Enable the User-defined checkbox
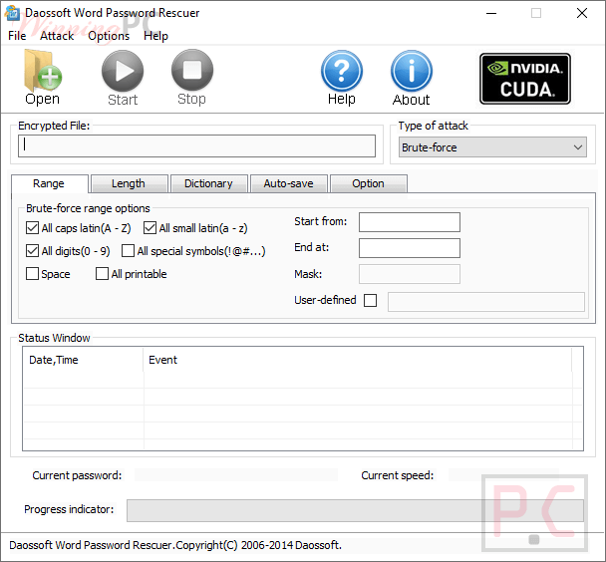Screen dimensions: 606x562 point(370,300)
